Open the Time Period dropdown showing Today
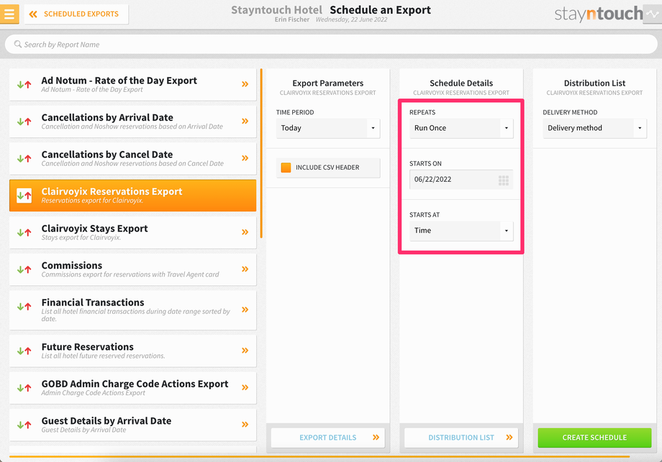 coord(328,128)
